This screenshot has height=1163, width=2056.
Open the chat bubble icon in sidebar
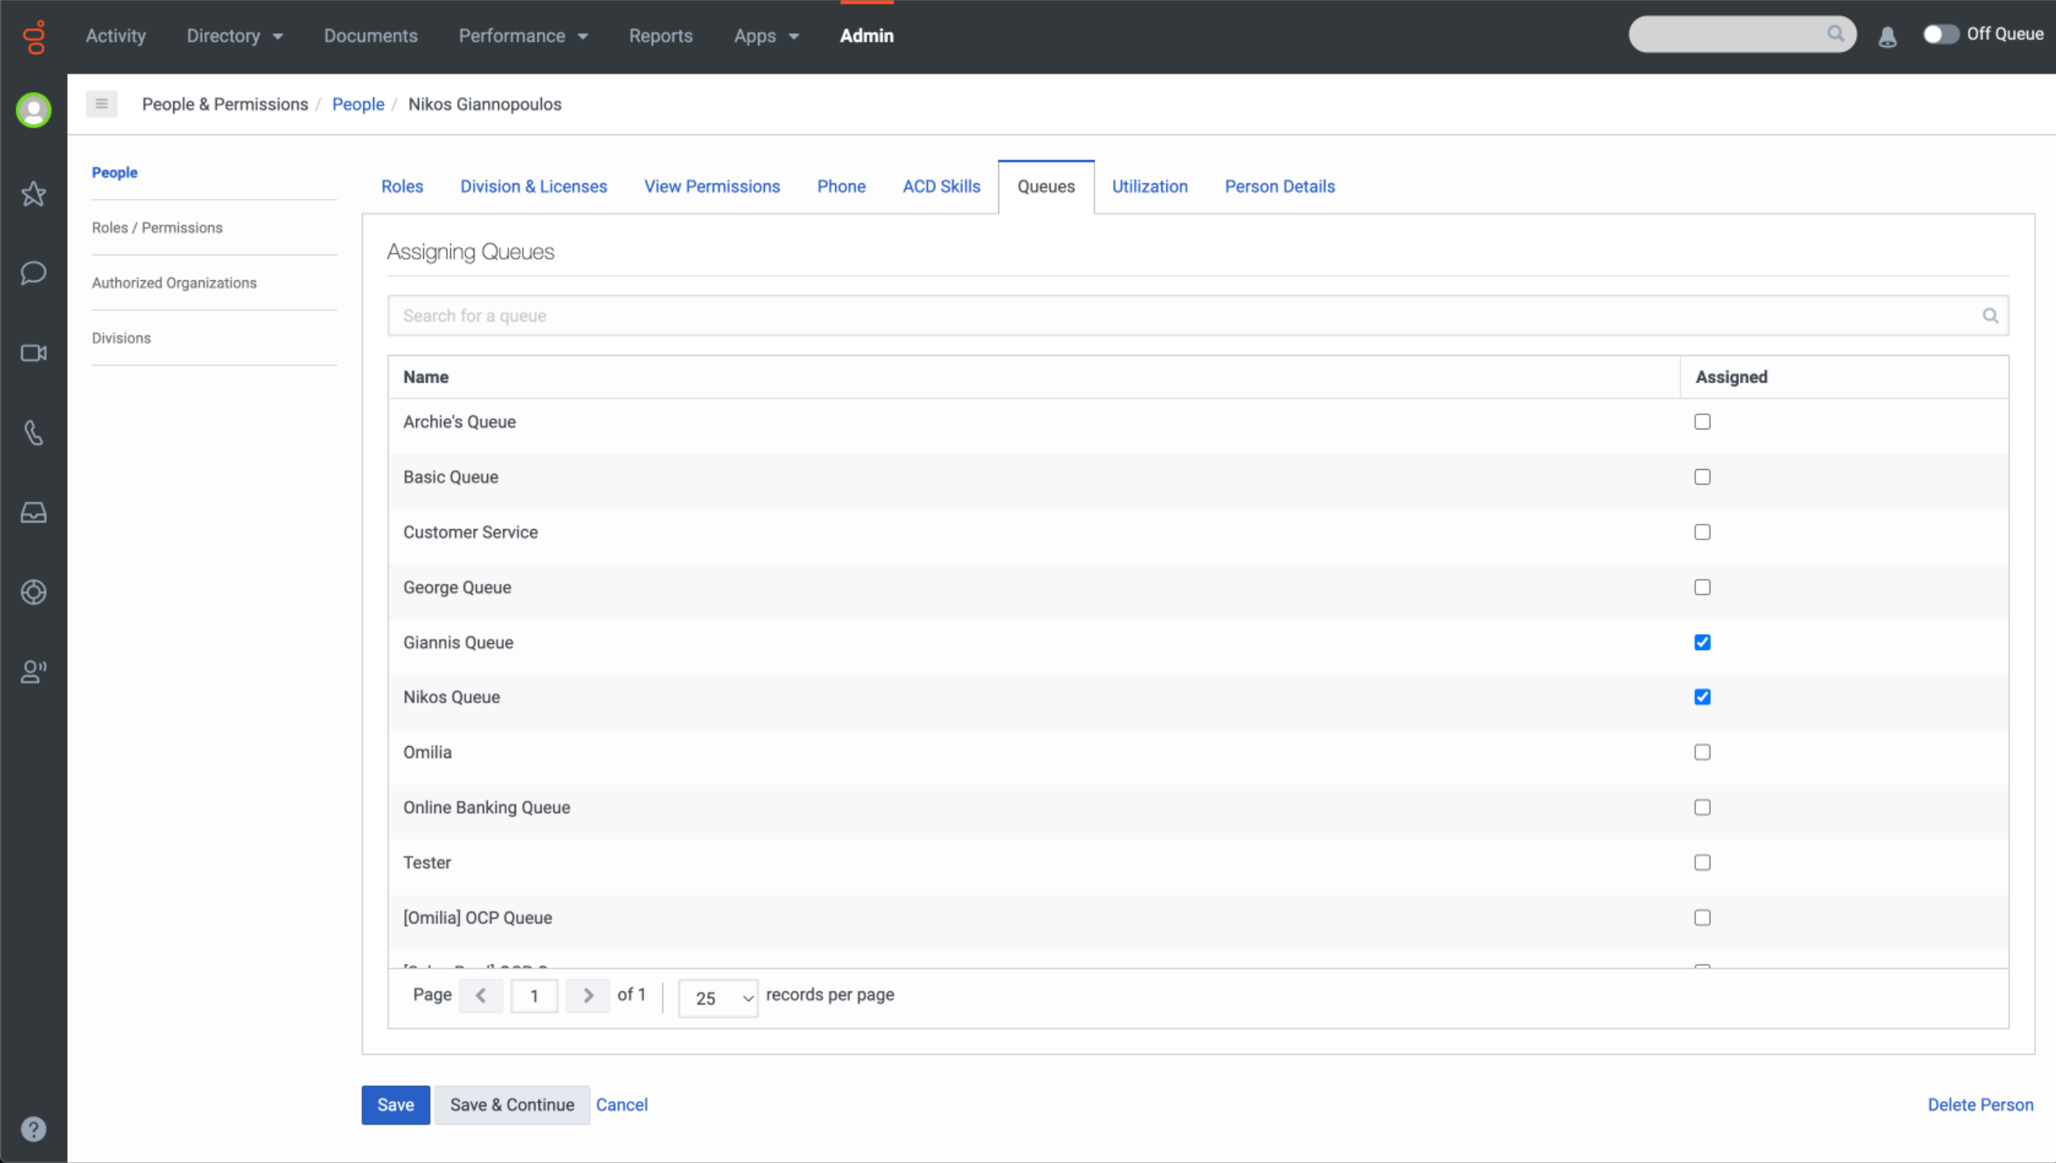tap(34, 273)
